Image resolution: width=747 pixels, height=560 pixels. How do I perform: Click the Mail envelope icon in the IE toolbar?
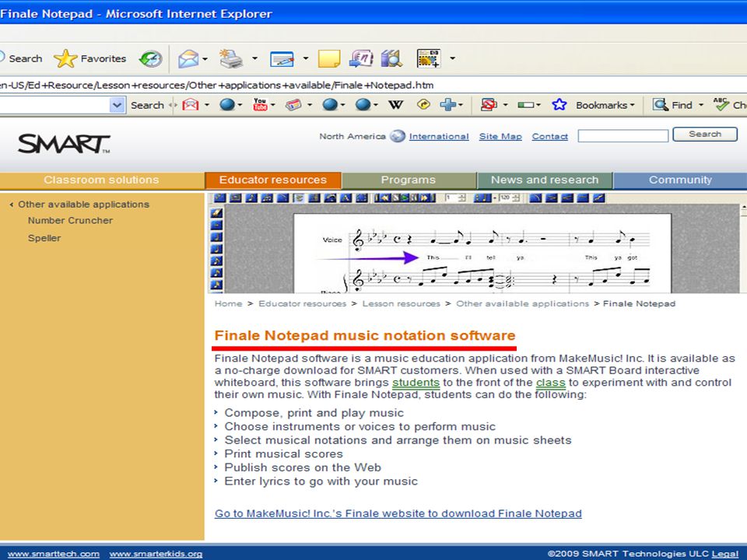click(x=188, y=58)
